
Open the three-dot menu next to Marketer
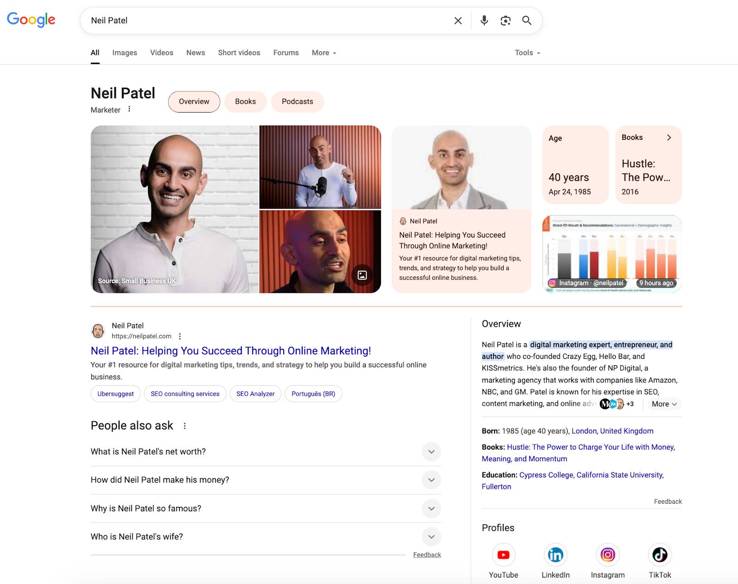click(x=129, y=109)
